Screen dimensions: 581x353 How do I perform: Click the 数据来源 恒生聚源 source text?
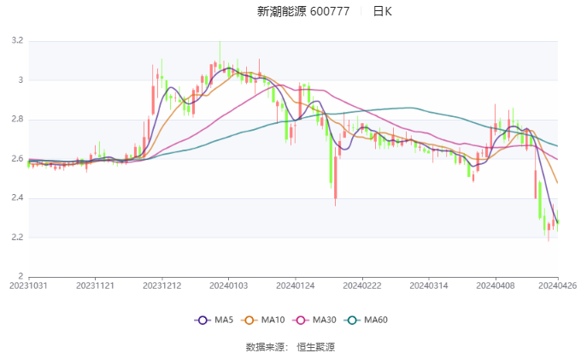point(290,347)
